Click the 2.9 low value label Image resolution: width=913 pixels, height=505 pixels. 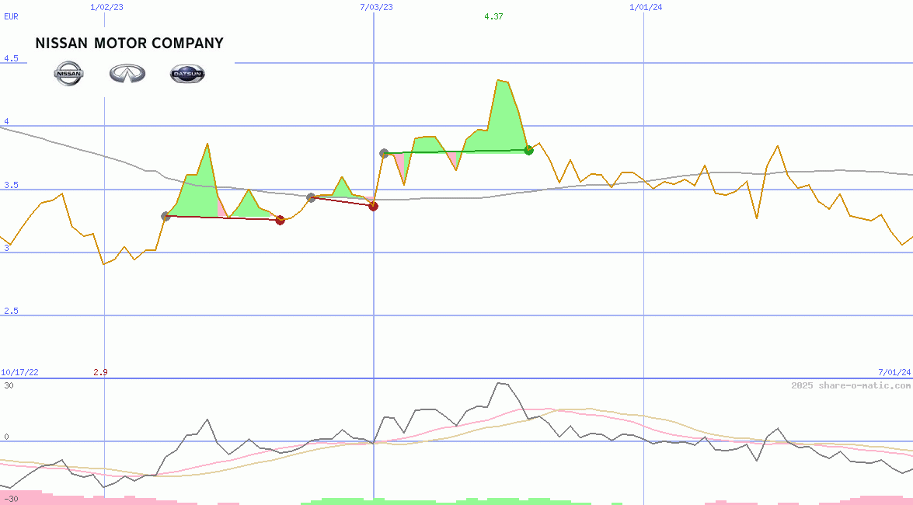[x=100, y=372]
